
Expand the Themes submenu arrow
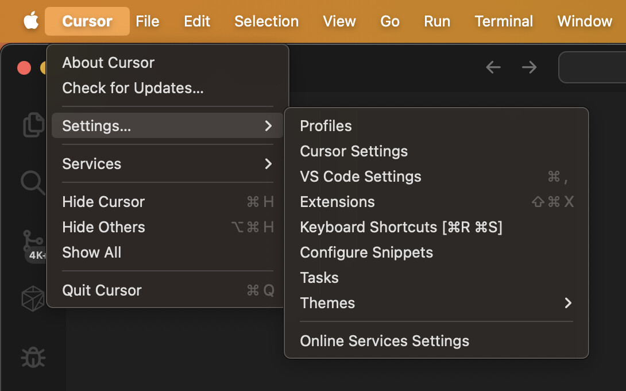568,303
